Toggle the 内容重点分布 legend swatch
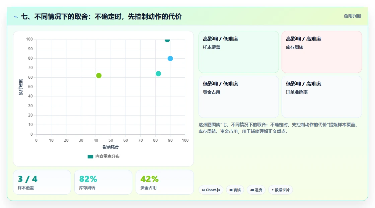 [90, 156]
